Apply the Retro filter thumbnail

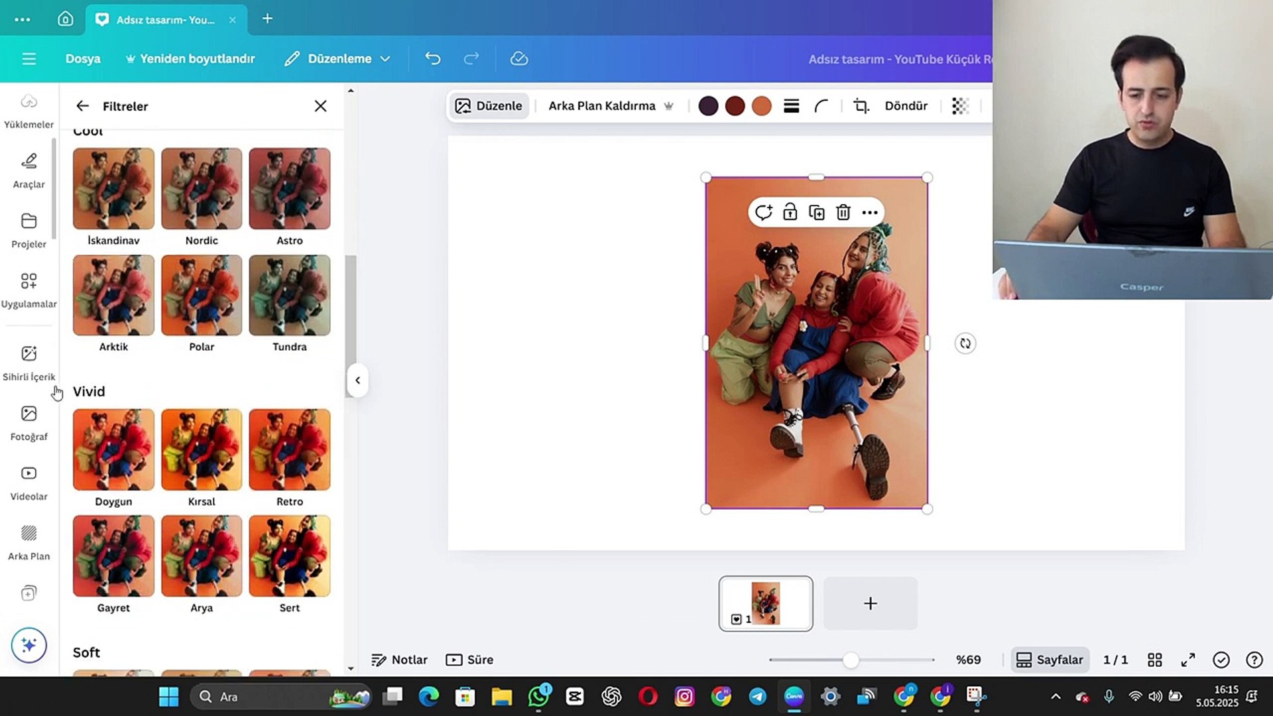(x=290, y=450)
